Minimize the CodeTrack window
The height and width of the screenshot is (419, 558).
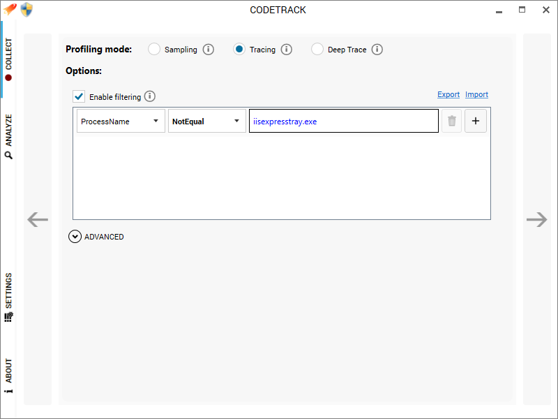click(499, 10)
